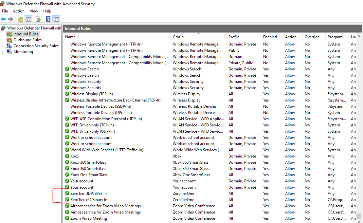363x223 pixels.
Task: Open the View menu
Action: [x=34, y=11]
